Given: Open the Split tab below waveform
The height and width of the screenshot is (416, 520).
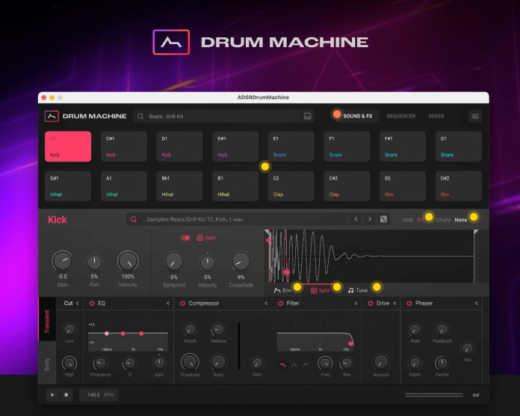Looking at the screenshot, I should point(320,290).
